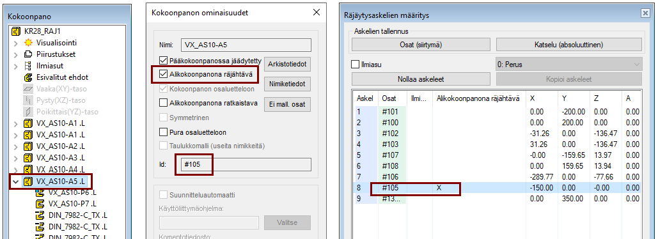Expand the VX_AS10-A3 .L node
The width and height of the screenshot is (658, 239).
[16, 158]
